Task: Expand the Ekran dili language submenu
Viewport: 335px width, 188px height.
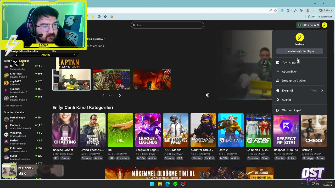Action: pos(300,91)
